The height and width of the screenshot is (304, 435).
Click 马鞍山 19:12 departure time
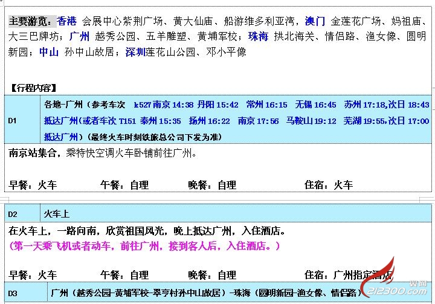311,121
